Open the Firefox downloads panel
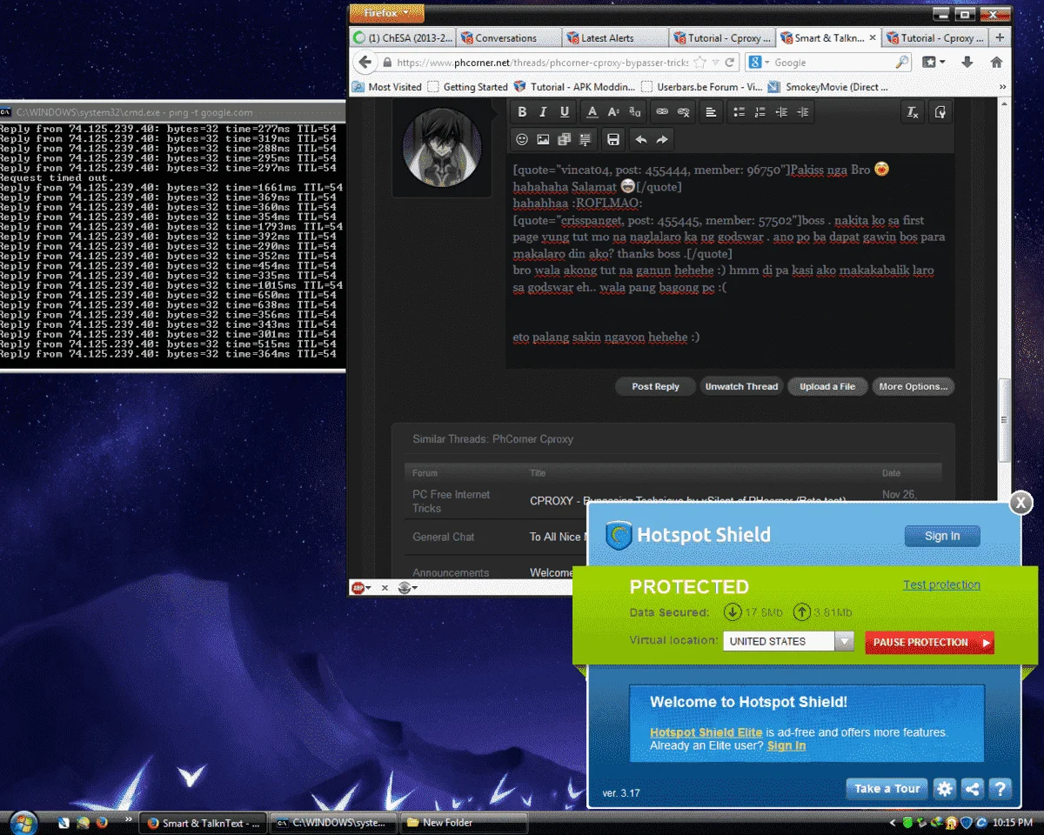Viewport: 1044px width, 835px height. (x=967, y=63)
